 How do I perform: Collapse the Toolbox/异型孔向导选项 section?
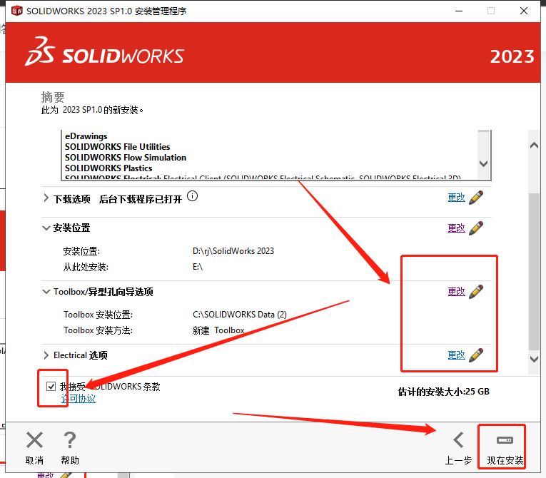46,292
